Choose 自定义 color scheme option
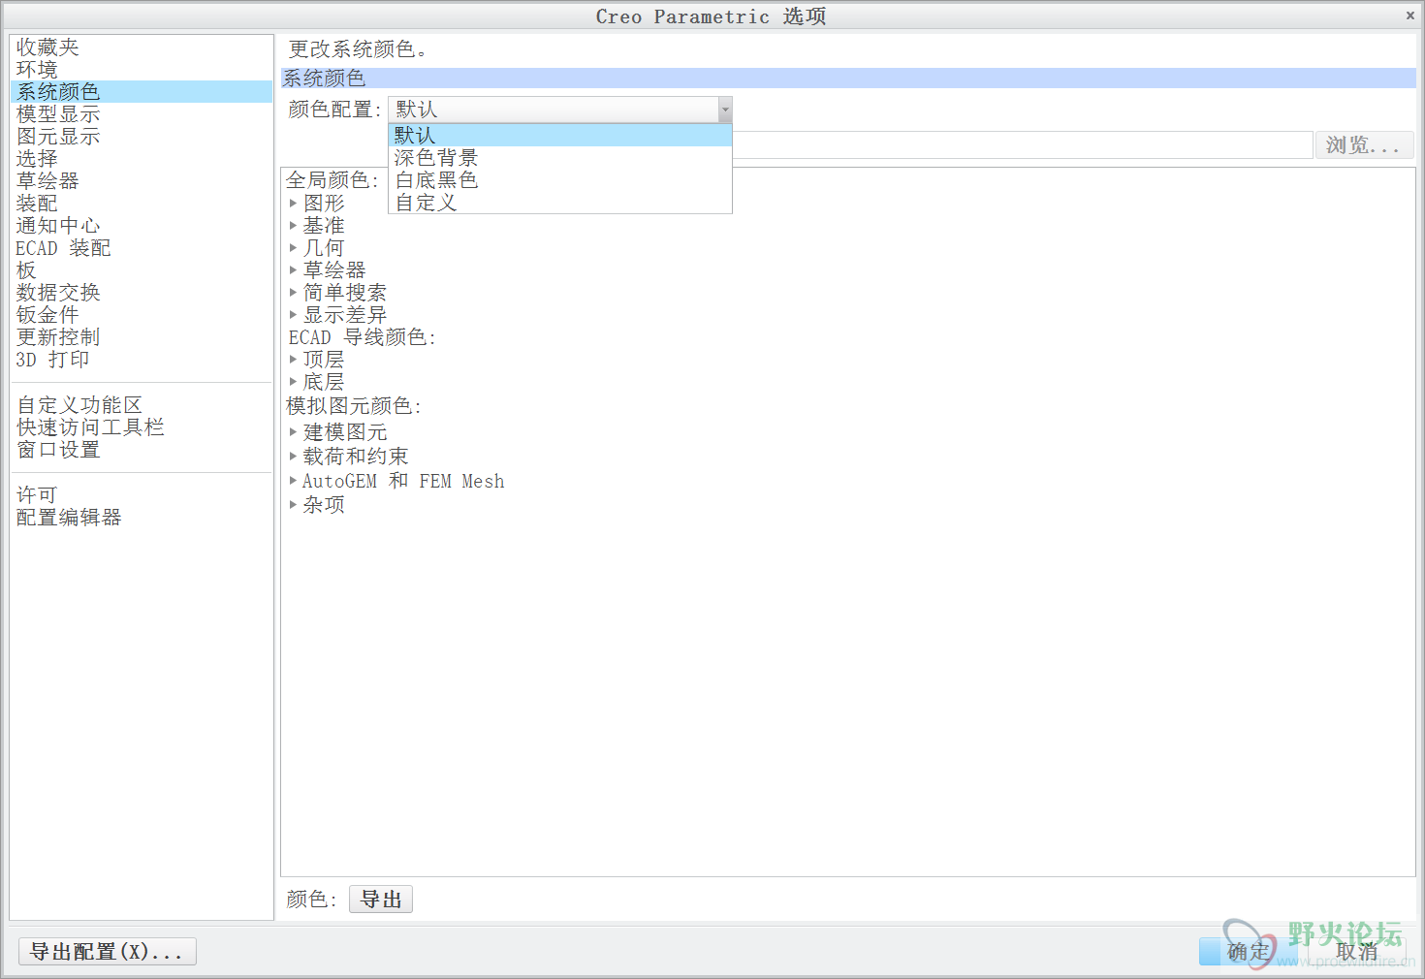Image resolution: width=1425 pixels, height=979 pixels. pyautogui.click(x=559, y=202)
